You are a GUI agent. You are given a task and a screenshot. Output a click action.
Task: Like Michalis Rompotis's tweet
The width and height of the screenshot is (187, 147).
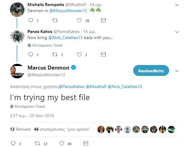click(x=79, y=21)
